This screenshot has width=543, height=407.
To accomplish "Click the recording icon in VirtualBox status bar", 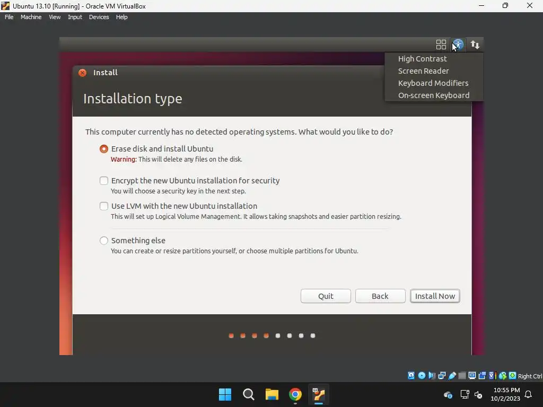I will [x=482, y=376].
